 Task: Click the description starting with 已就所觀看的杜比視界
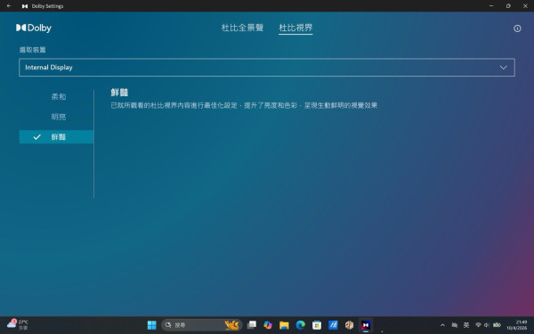[x=244, y=105]
